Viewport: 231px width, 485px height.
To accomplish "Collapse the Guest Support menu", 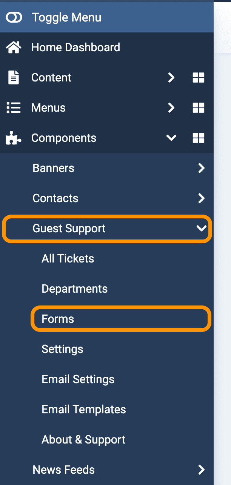I will pyautogui.click(x=107, y=229).
